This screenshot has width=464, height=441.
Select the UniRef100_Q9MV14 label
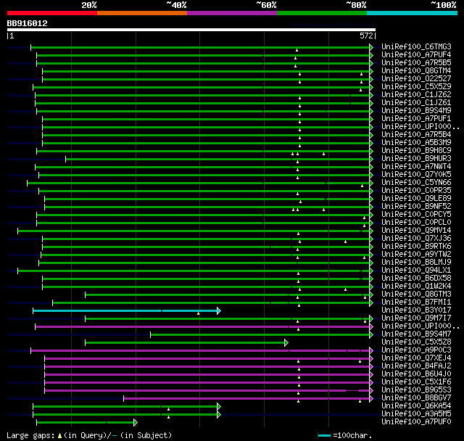416,231
